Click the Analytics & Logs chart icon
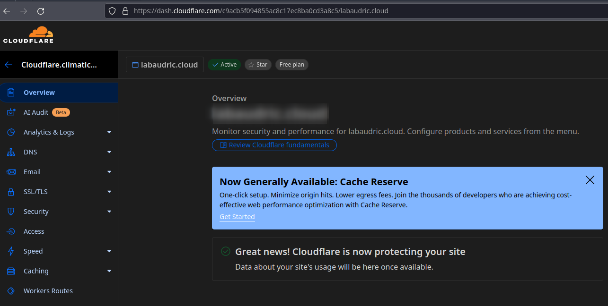608x306 pixels. click(11, 132)
